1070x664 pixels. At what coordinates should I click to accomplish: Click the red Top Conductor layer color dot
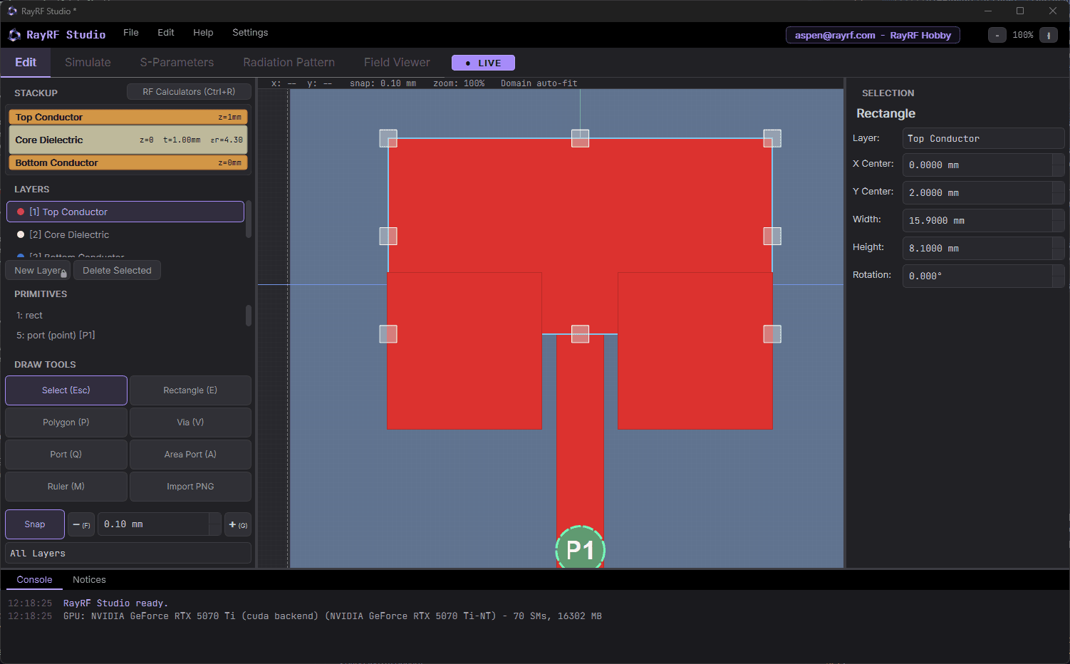tap(21, 212)
